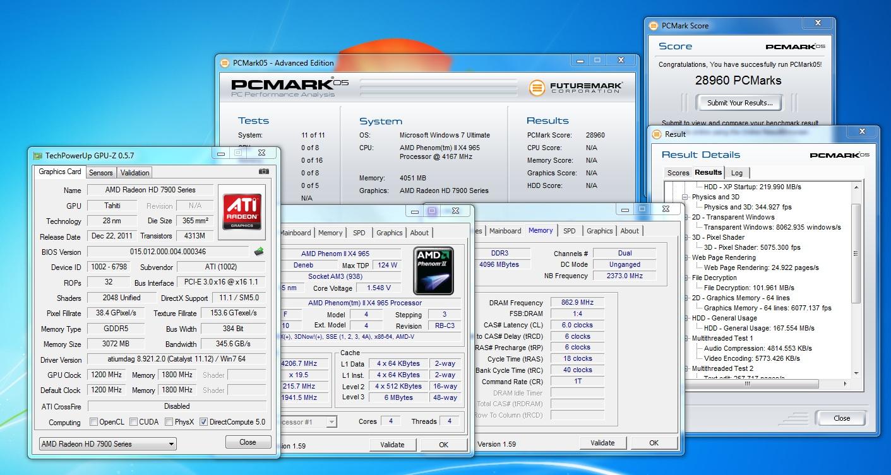Screen dimensions: 891x475
Task: Click the Bandwidth 345.6 GB/s value
Action: coord(233,344)
